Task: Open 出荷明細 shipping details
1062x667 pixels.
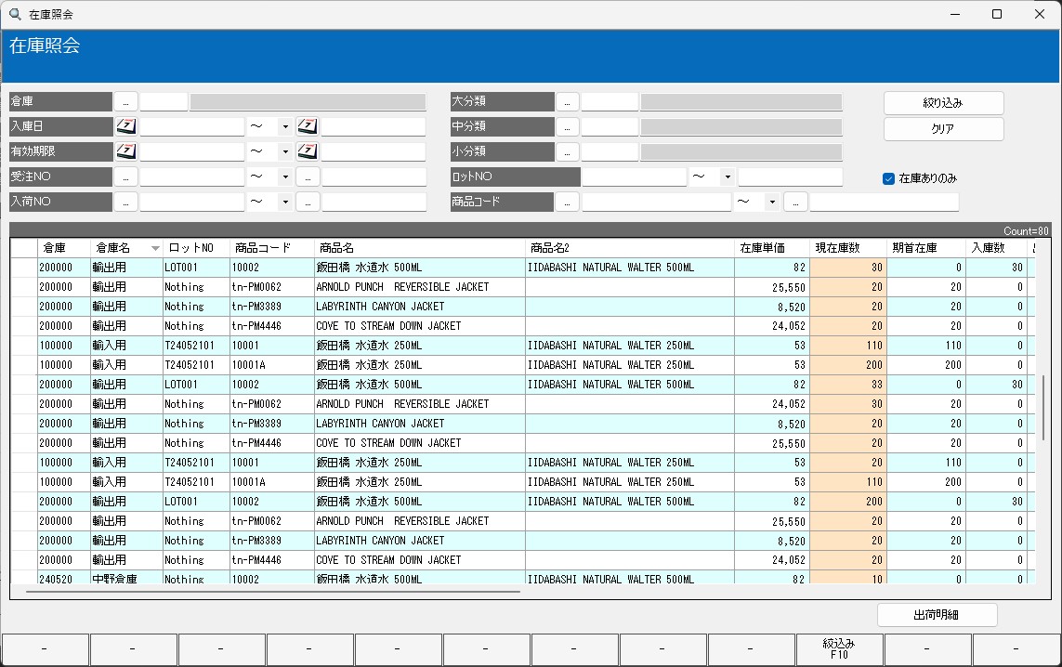Action: (937, 615)
